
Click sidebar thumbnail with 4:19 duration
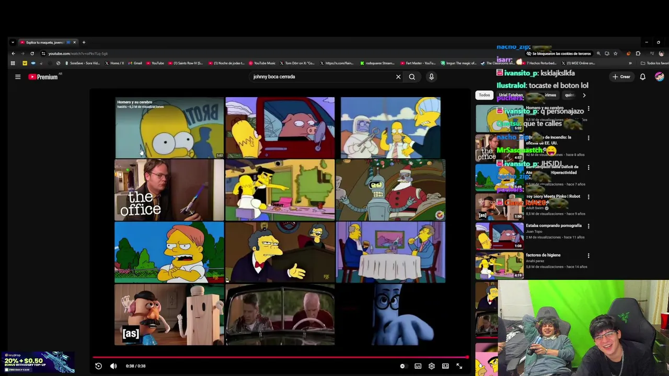pos(500,266)
